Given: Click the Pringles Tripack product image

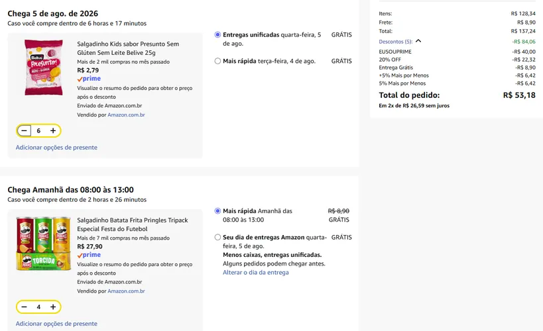Looking at the screenshot, I should point(44,244).
